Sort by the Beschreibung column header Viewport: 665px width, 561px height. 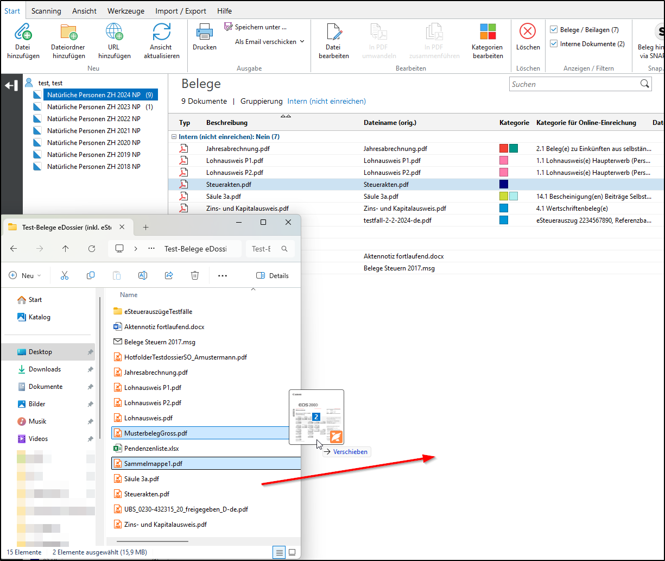click(227, 123)
